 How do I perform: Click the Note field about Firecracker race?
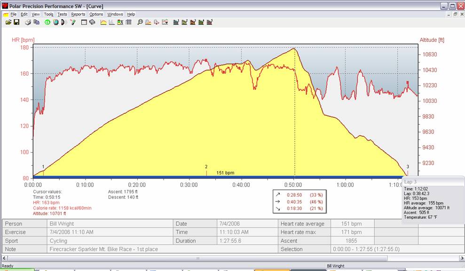coord(163,249)
